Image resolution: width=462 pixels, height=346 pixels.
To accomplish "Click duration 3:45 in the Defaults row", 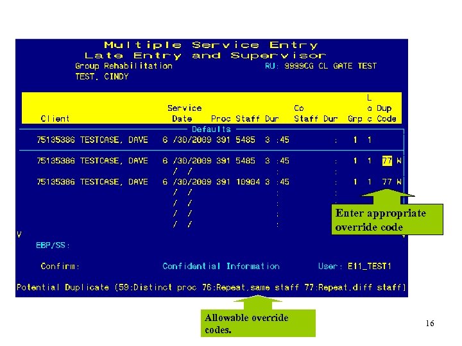I will coord(277,140).
